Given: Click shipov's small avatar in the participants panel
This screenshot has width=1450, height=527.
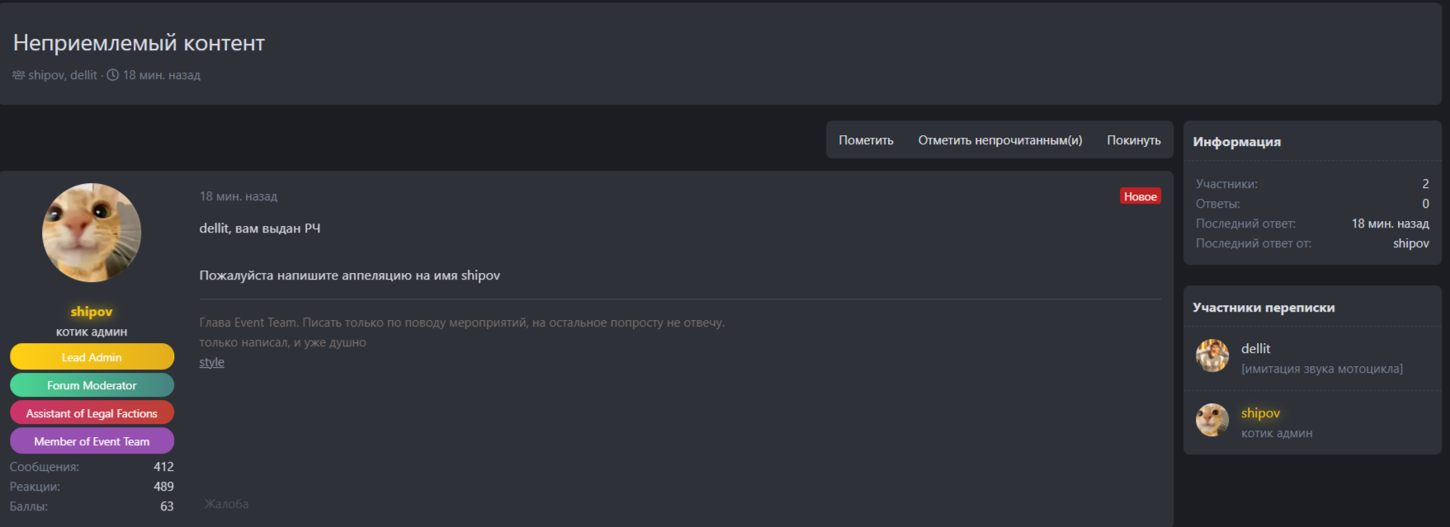Looking at the screenshot, I should (1212, 420).
